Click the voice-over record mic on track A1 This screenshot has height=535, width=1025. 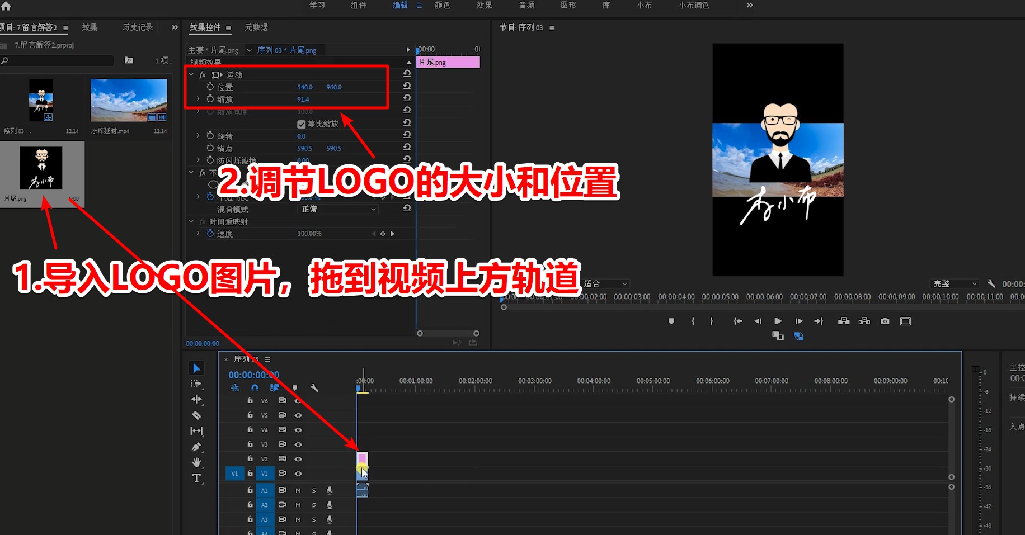coord(329,490)
